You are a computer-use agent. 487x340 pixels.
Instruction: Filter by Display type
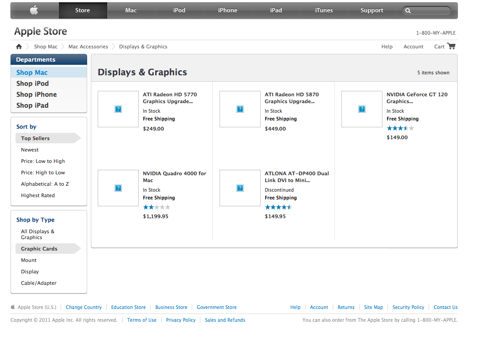tap(30, 272)
